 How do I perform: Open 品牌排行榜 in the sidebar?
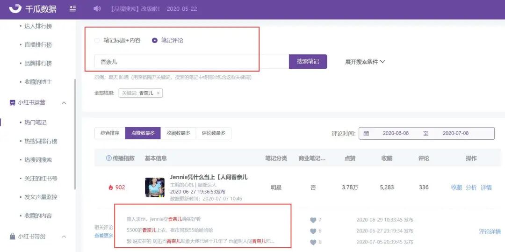coord(38,64)
